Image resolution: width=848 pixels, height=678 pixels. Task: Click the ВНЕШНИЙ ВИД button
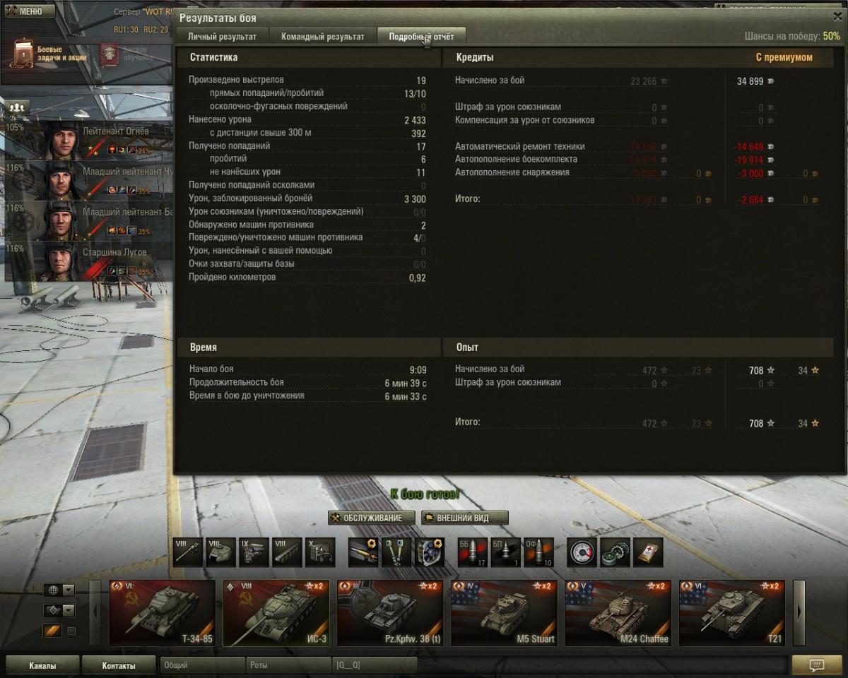tap(464, 518)
